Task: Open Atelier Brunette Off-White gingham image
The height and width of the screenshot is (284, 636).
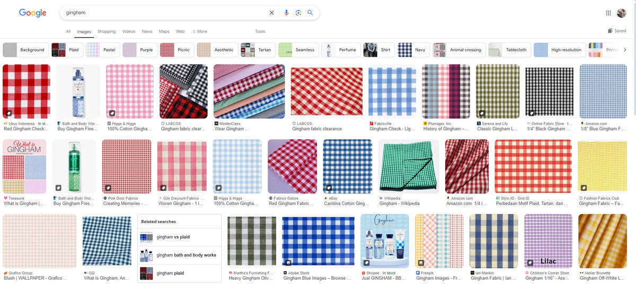Action: (x=603, y=240)
